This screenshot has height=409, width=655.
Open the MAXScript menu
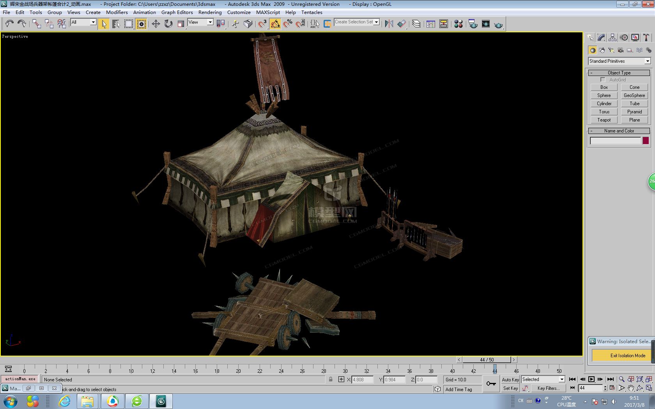pos(268,12)
